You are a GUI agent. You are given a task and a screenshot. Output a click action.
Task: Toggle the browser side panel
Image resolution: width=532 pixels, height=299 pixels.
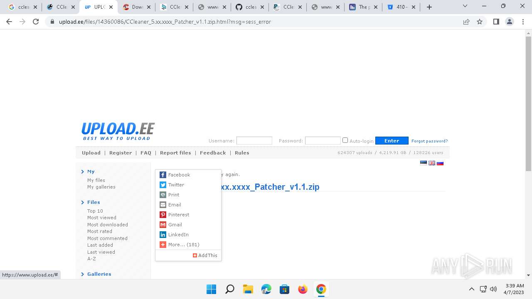point(496,22)
